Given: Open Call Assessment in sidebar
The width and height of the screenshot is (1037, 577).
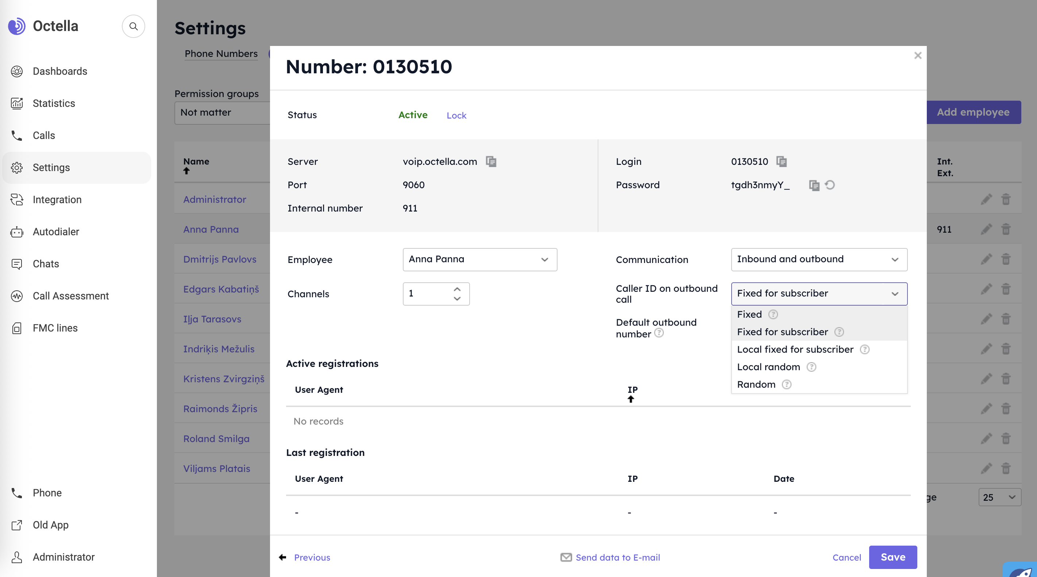Looking at the screenshot, I should (70, 296).
